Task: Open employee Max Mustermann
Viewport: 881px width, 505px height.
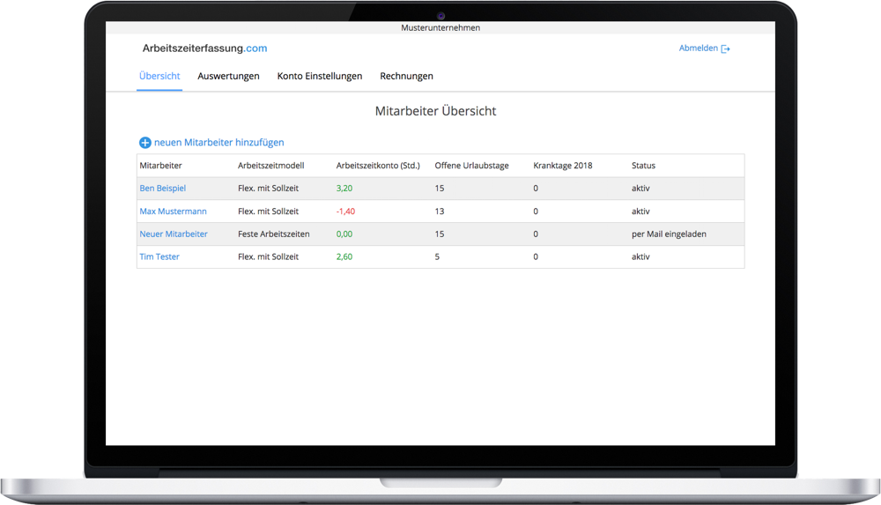Action: click(173, 212)
